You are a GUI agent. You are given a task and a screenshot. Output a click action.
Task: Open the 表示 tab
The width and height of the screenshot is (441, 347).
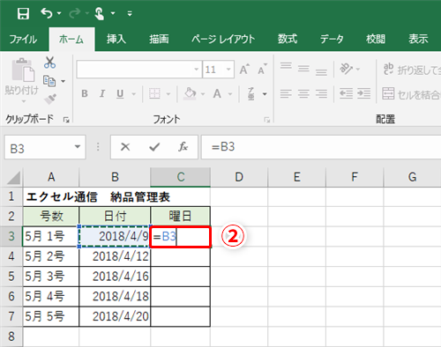[x=418, y=39]
